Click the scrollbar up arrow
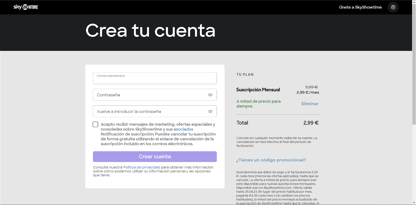Viewport: 416px width, 205px height. [x=414, y=2]
